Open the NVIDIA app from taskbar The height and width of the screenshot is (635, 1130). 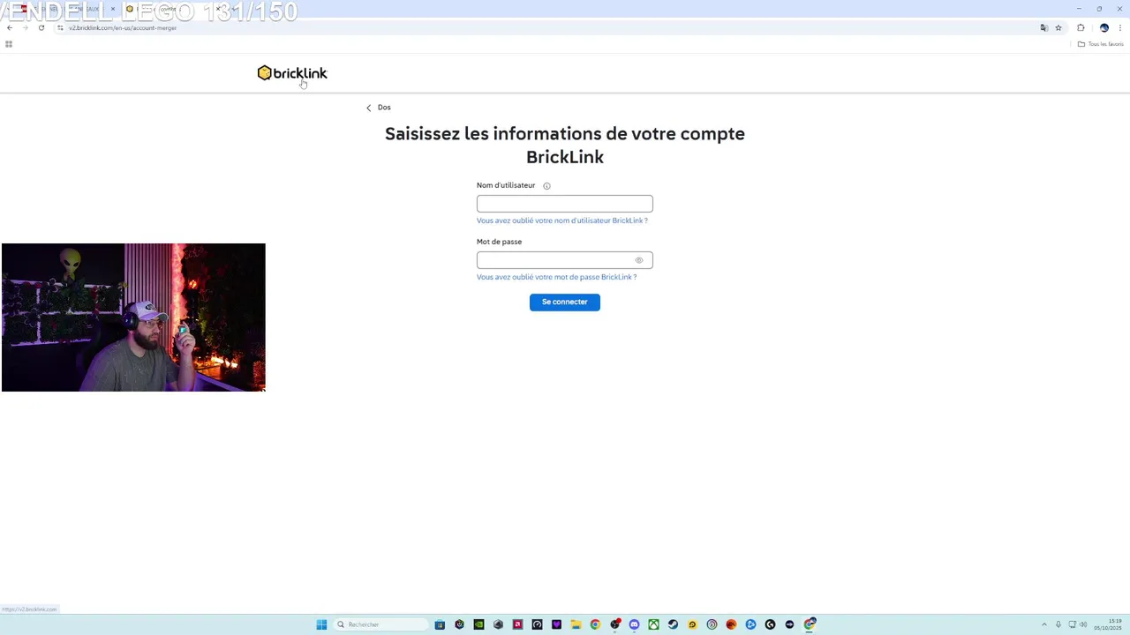[x=478, y=624]
